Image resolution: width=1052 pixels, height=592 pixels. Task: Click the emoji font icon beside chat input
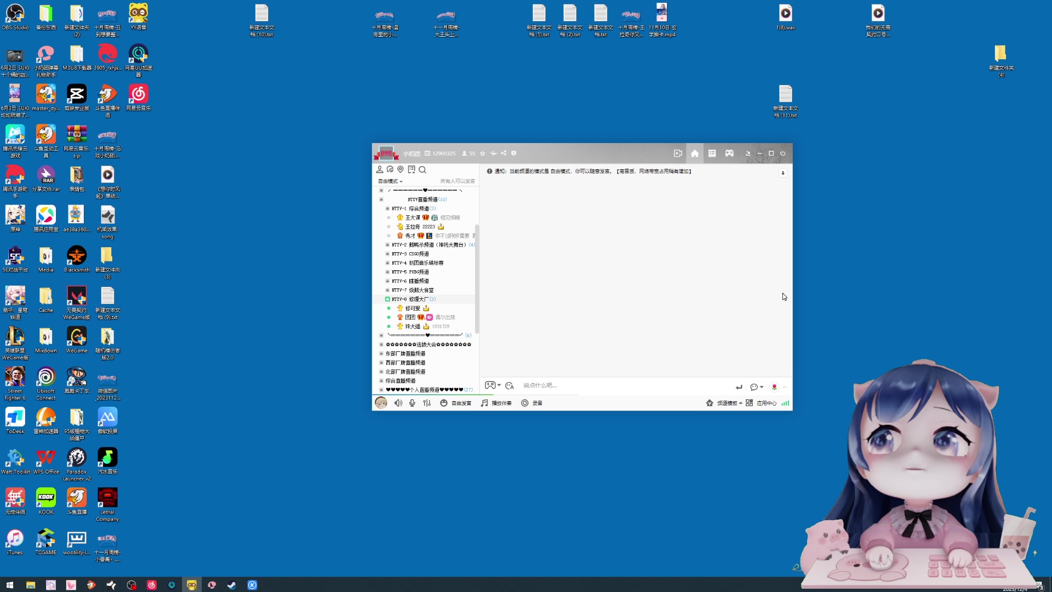510,385
